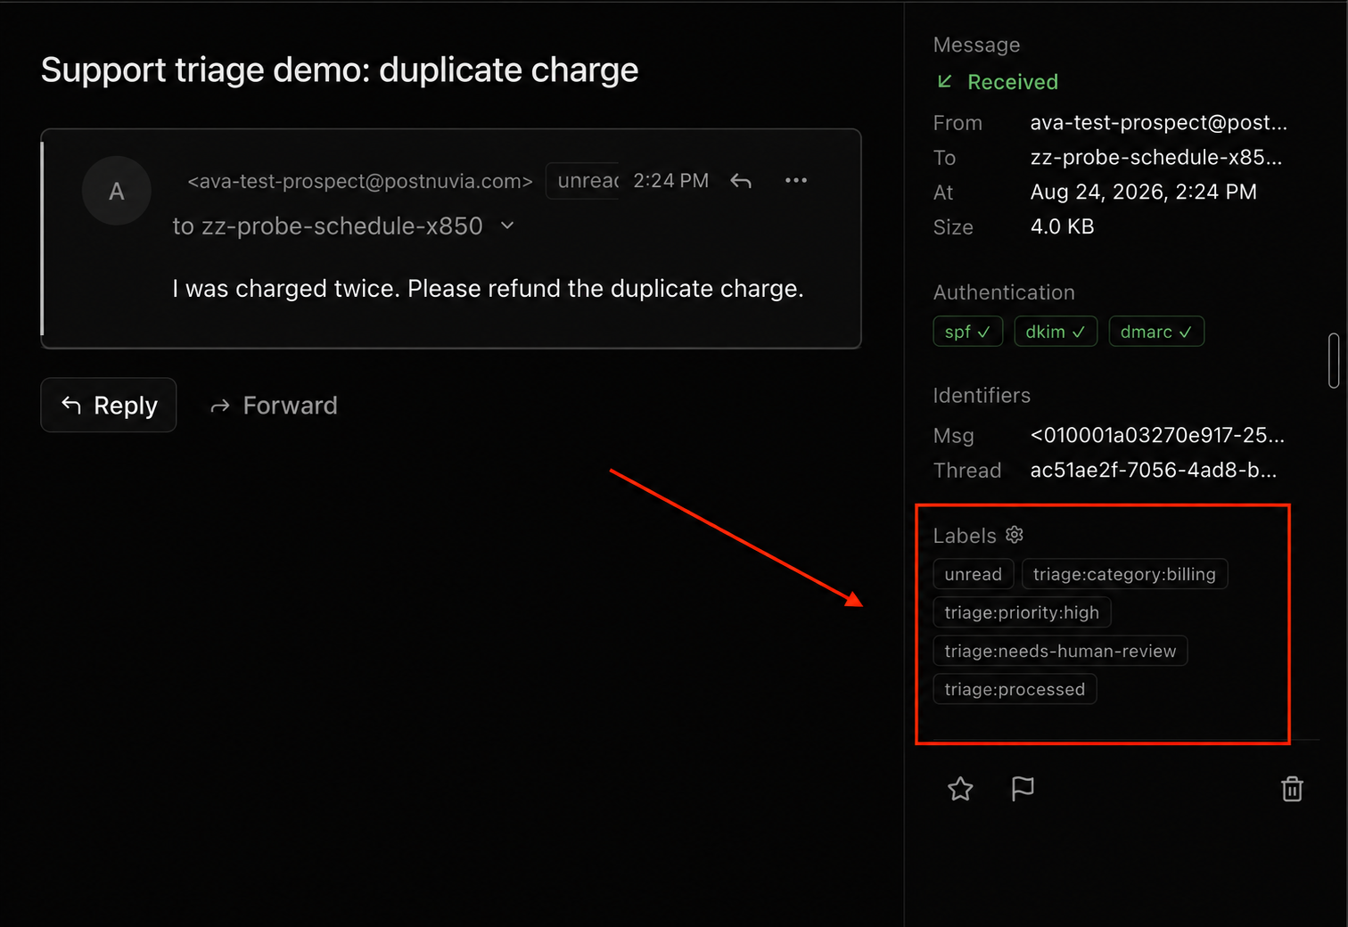Click the From address in details panel
1348x927 pixels.
pyautogui.click(x=1158, y=123)
